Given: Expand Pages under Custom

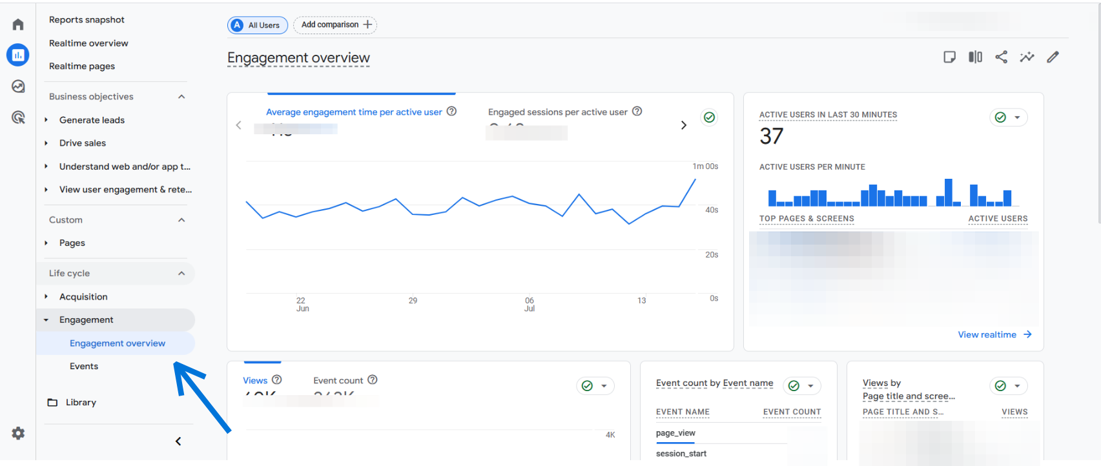Looking at the screenshot, I should (x=46, y=243).
